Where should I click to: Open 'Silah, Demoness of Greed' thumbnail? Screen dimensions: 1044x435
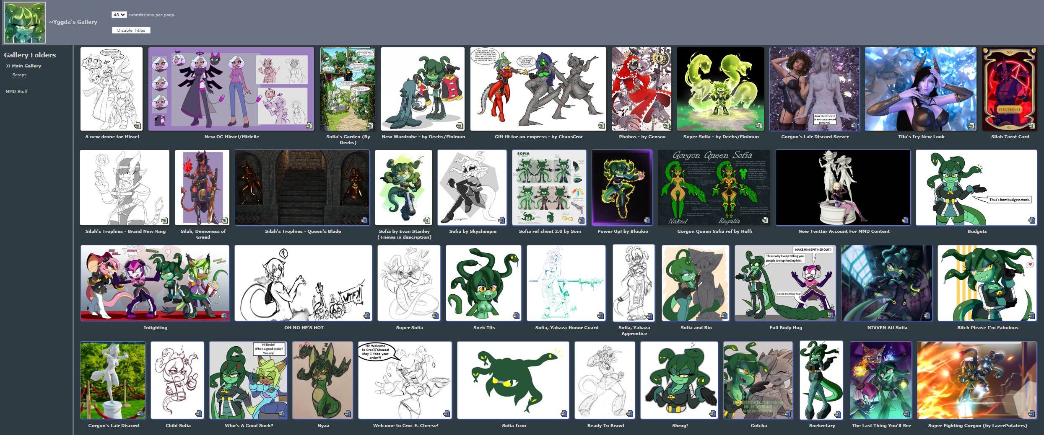[x=203, y=188]
